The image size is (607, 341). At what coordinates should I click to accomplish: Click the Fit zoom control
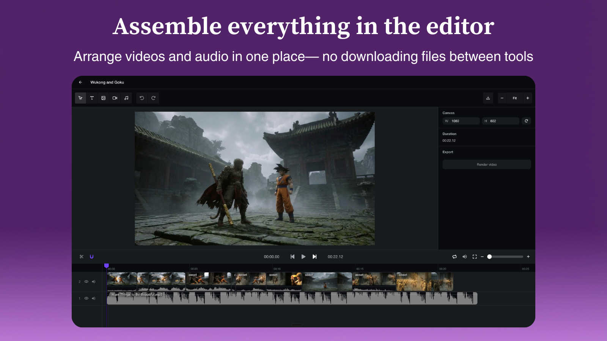pos(514,98)
